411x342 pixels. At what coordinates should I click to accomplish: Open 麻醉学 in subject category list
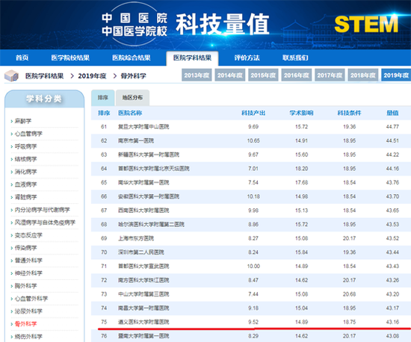[23, 121]
